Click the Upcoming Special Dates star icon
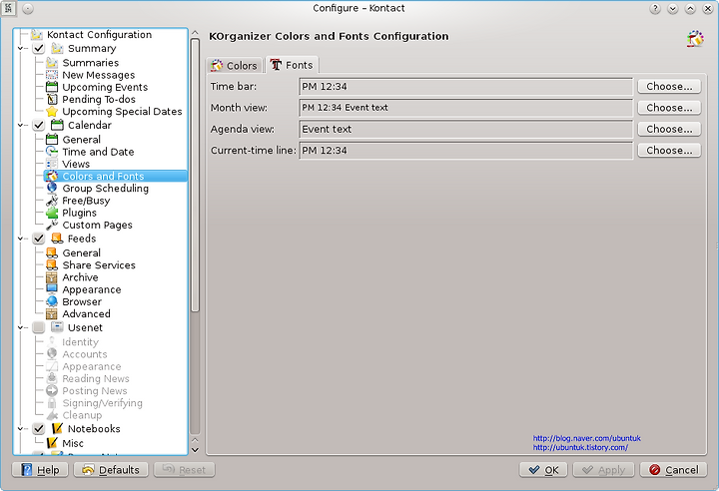Image resolution: width=719 pixels, height=491 pixels. tap(52, 112)
